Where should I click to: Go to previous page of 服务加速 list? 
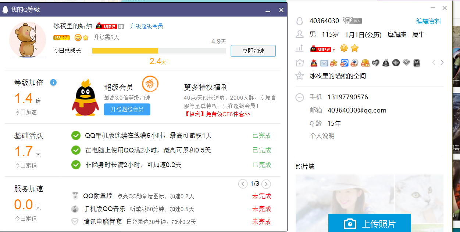[x=243, y=184]
